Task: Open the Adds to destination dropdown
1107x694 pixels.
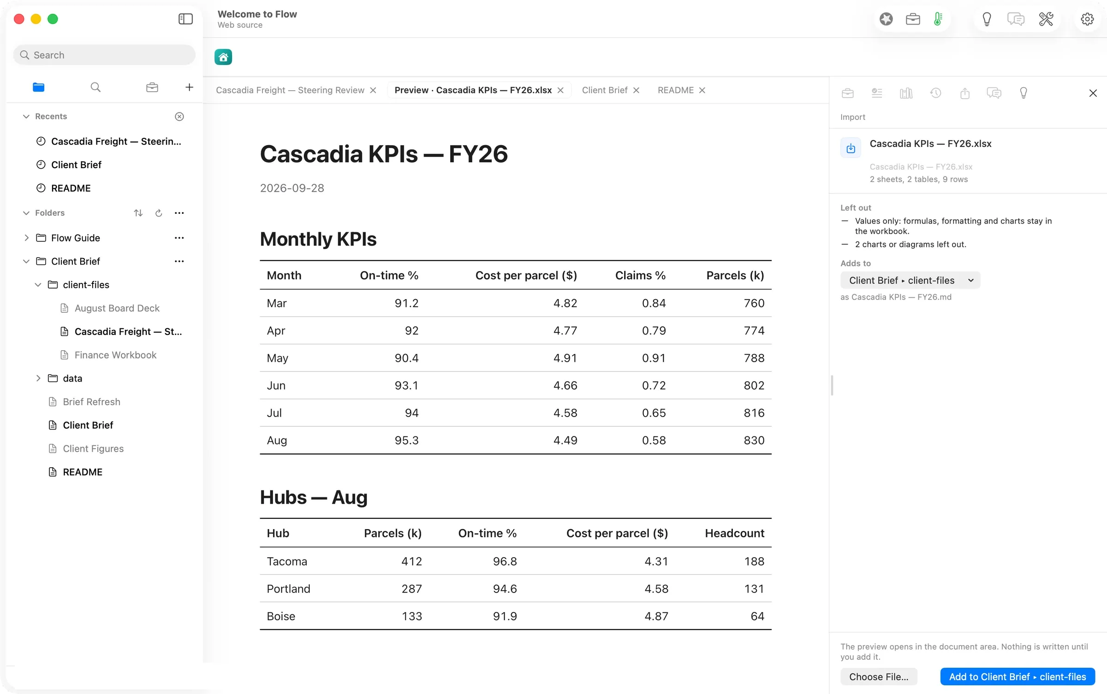Action: coord(910,280)
